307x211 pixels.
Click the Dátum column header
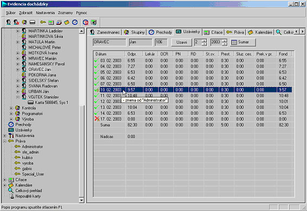pos(109,54)
